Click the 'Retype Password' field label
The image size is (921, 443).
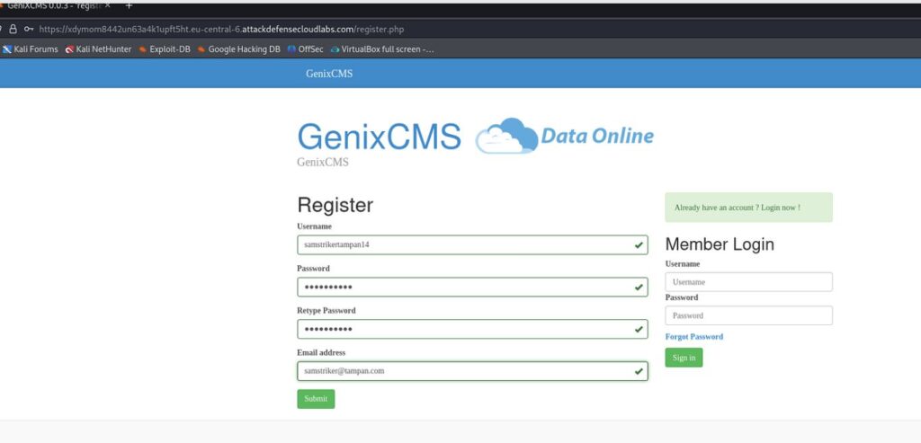click(x=326, y=310)
